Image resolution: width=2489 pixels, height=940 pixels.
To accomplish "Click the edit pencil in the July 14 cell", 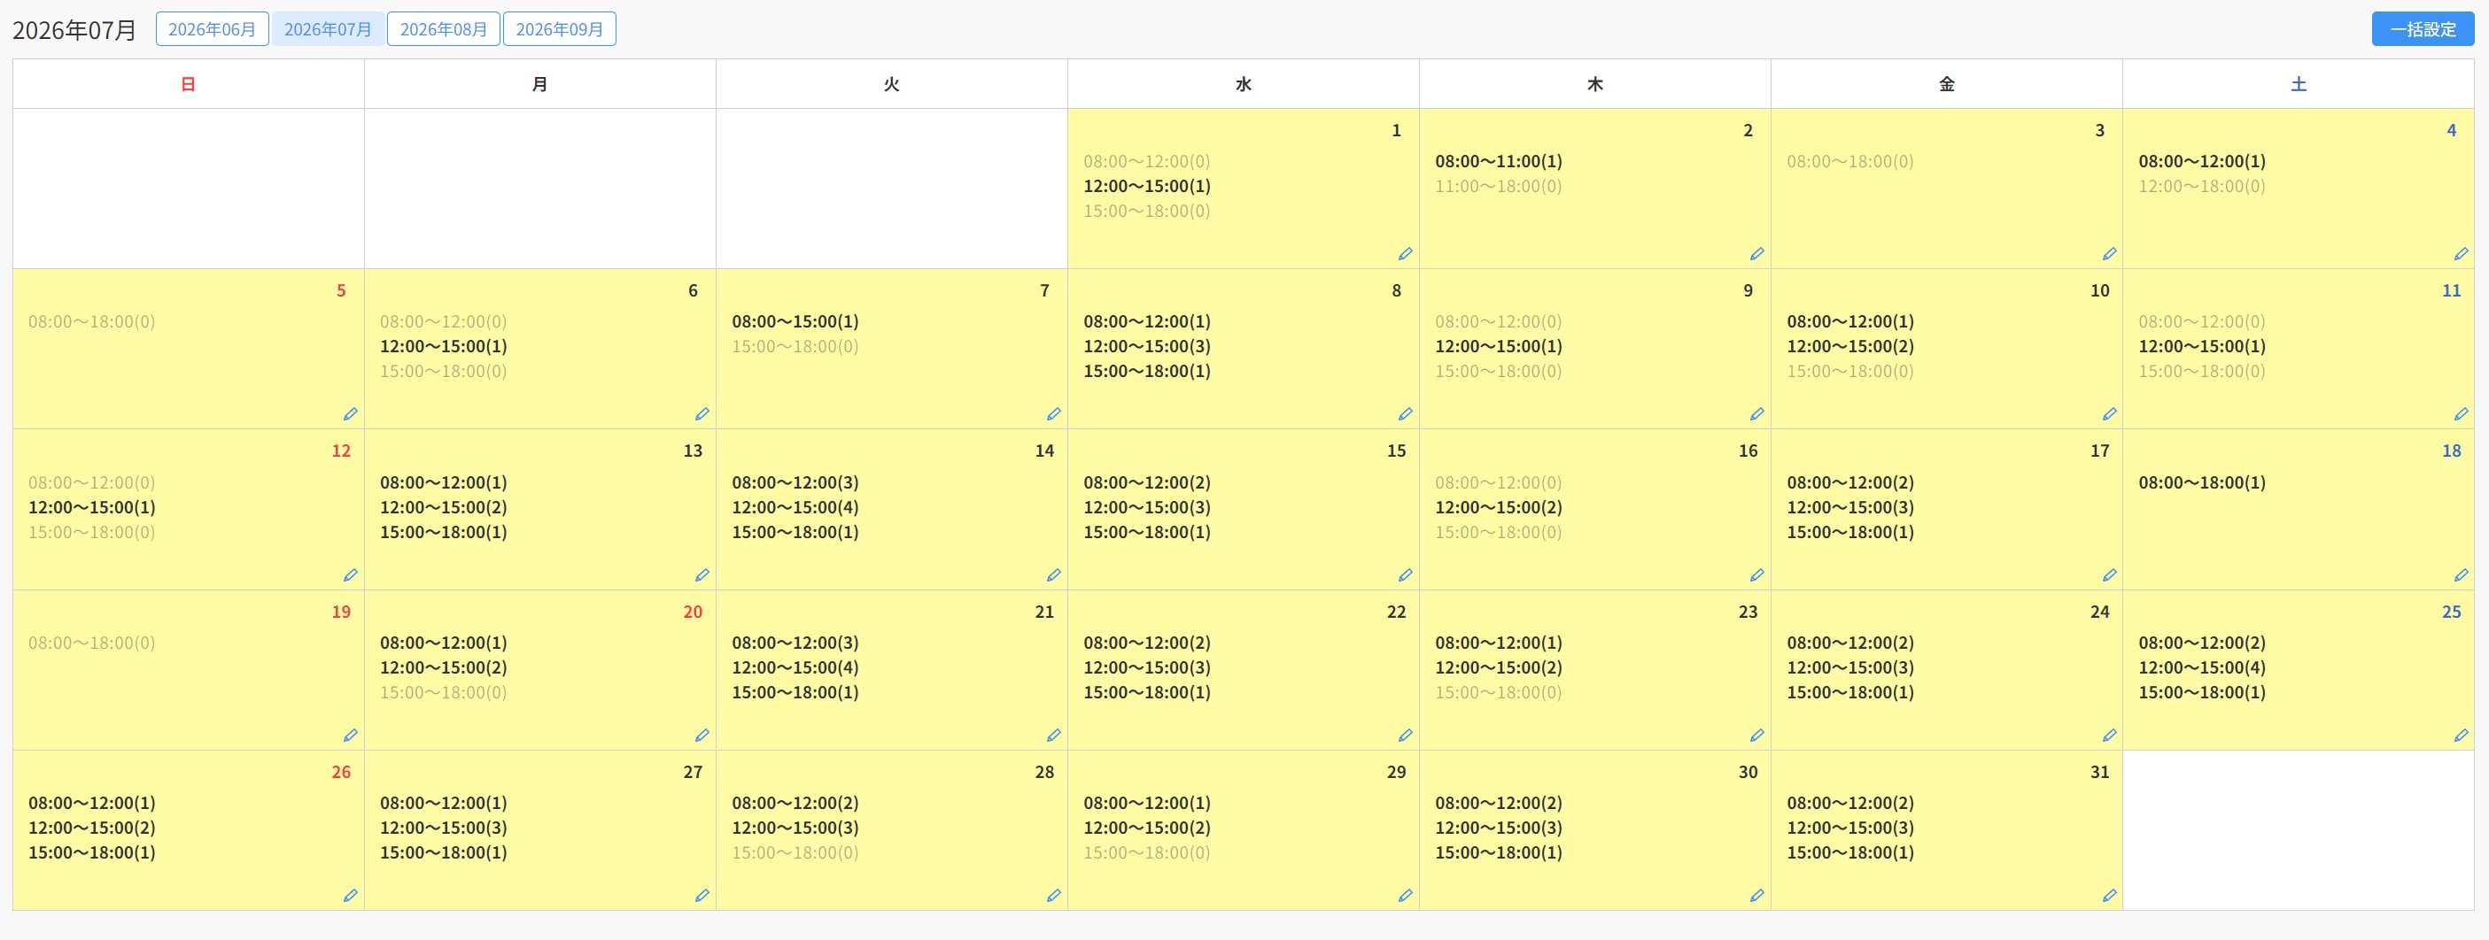I will pos(1053,575).
